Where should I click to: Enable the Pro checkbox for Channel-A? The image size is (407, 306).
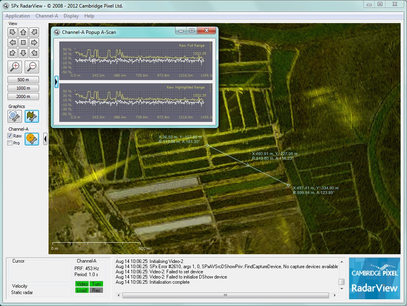(x=10, y=142)
